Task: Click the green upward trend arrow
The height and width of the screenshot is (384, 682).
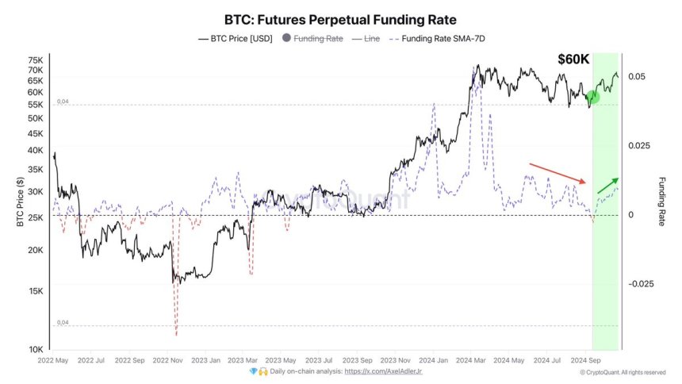Action: pyautogui.click(x=609, y=186)
